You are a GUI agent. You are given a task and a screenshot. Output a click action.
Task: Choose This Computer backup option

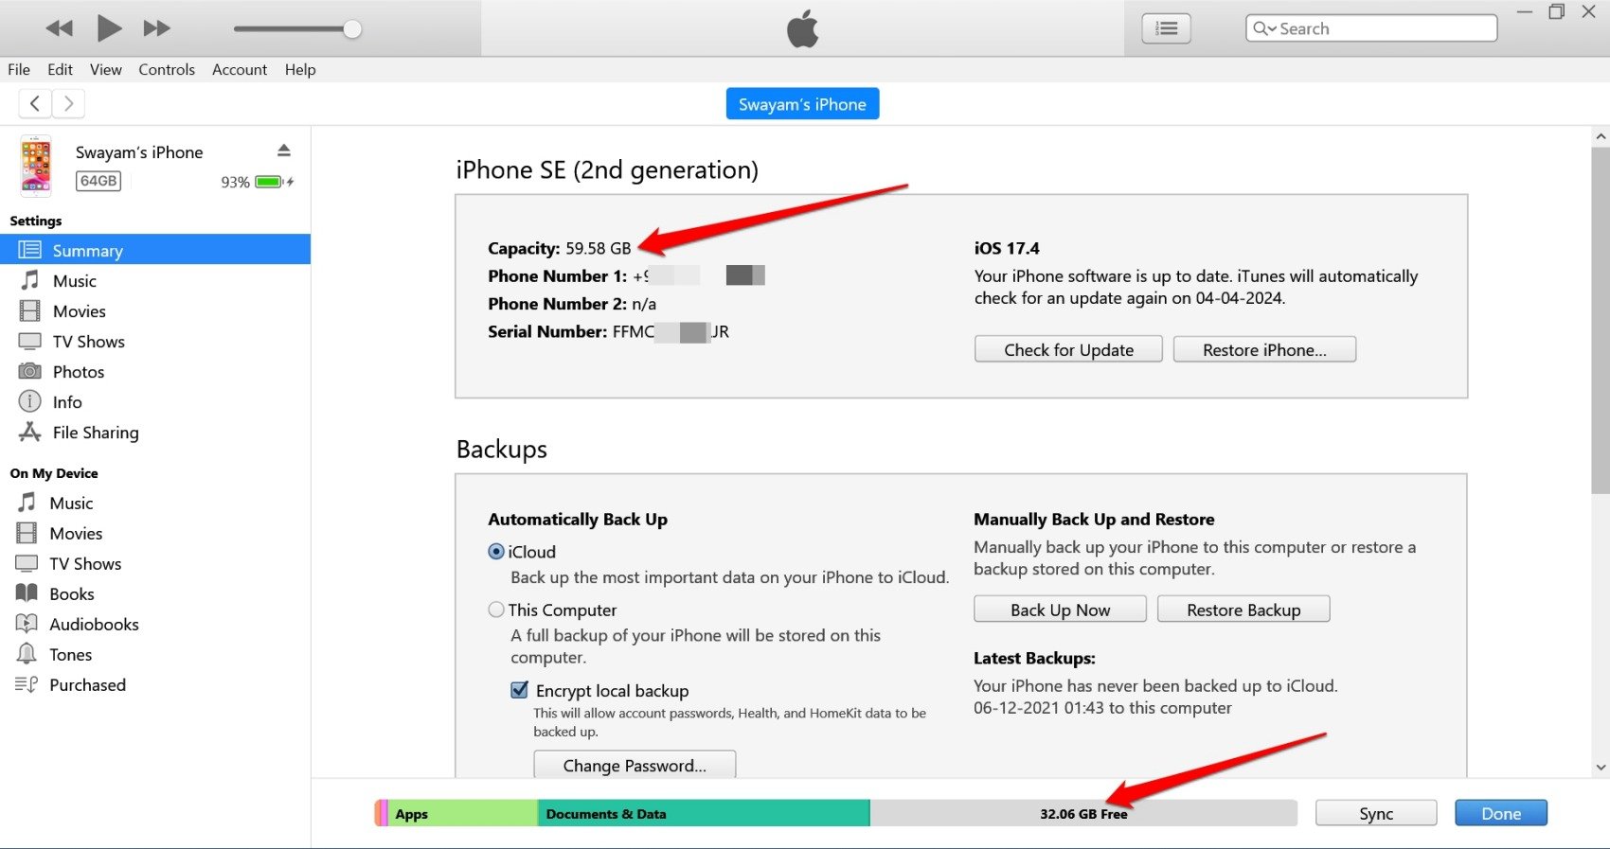pos(496,610)
